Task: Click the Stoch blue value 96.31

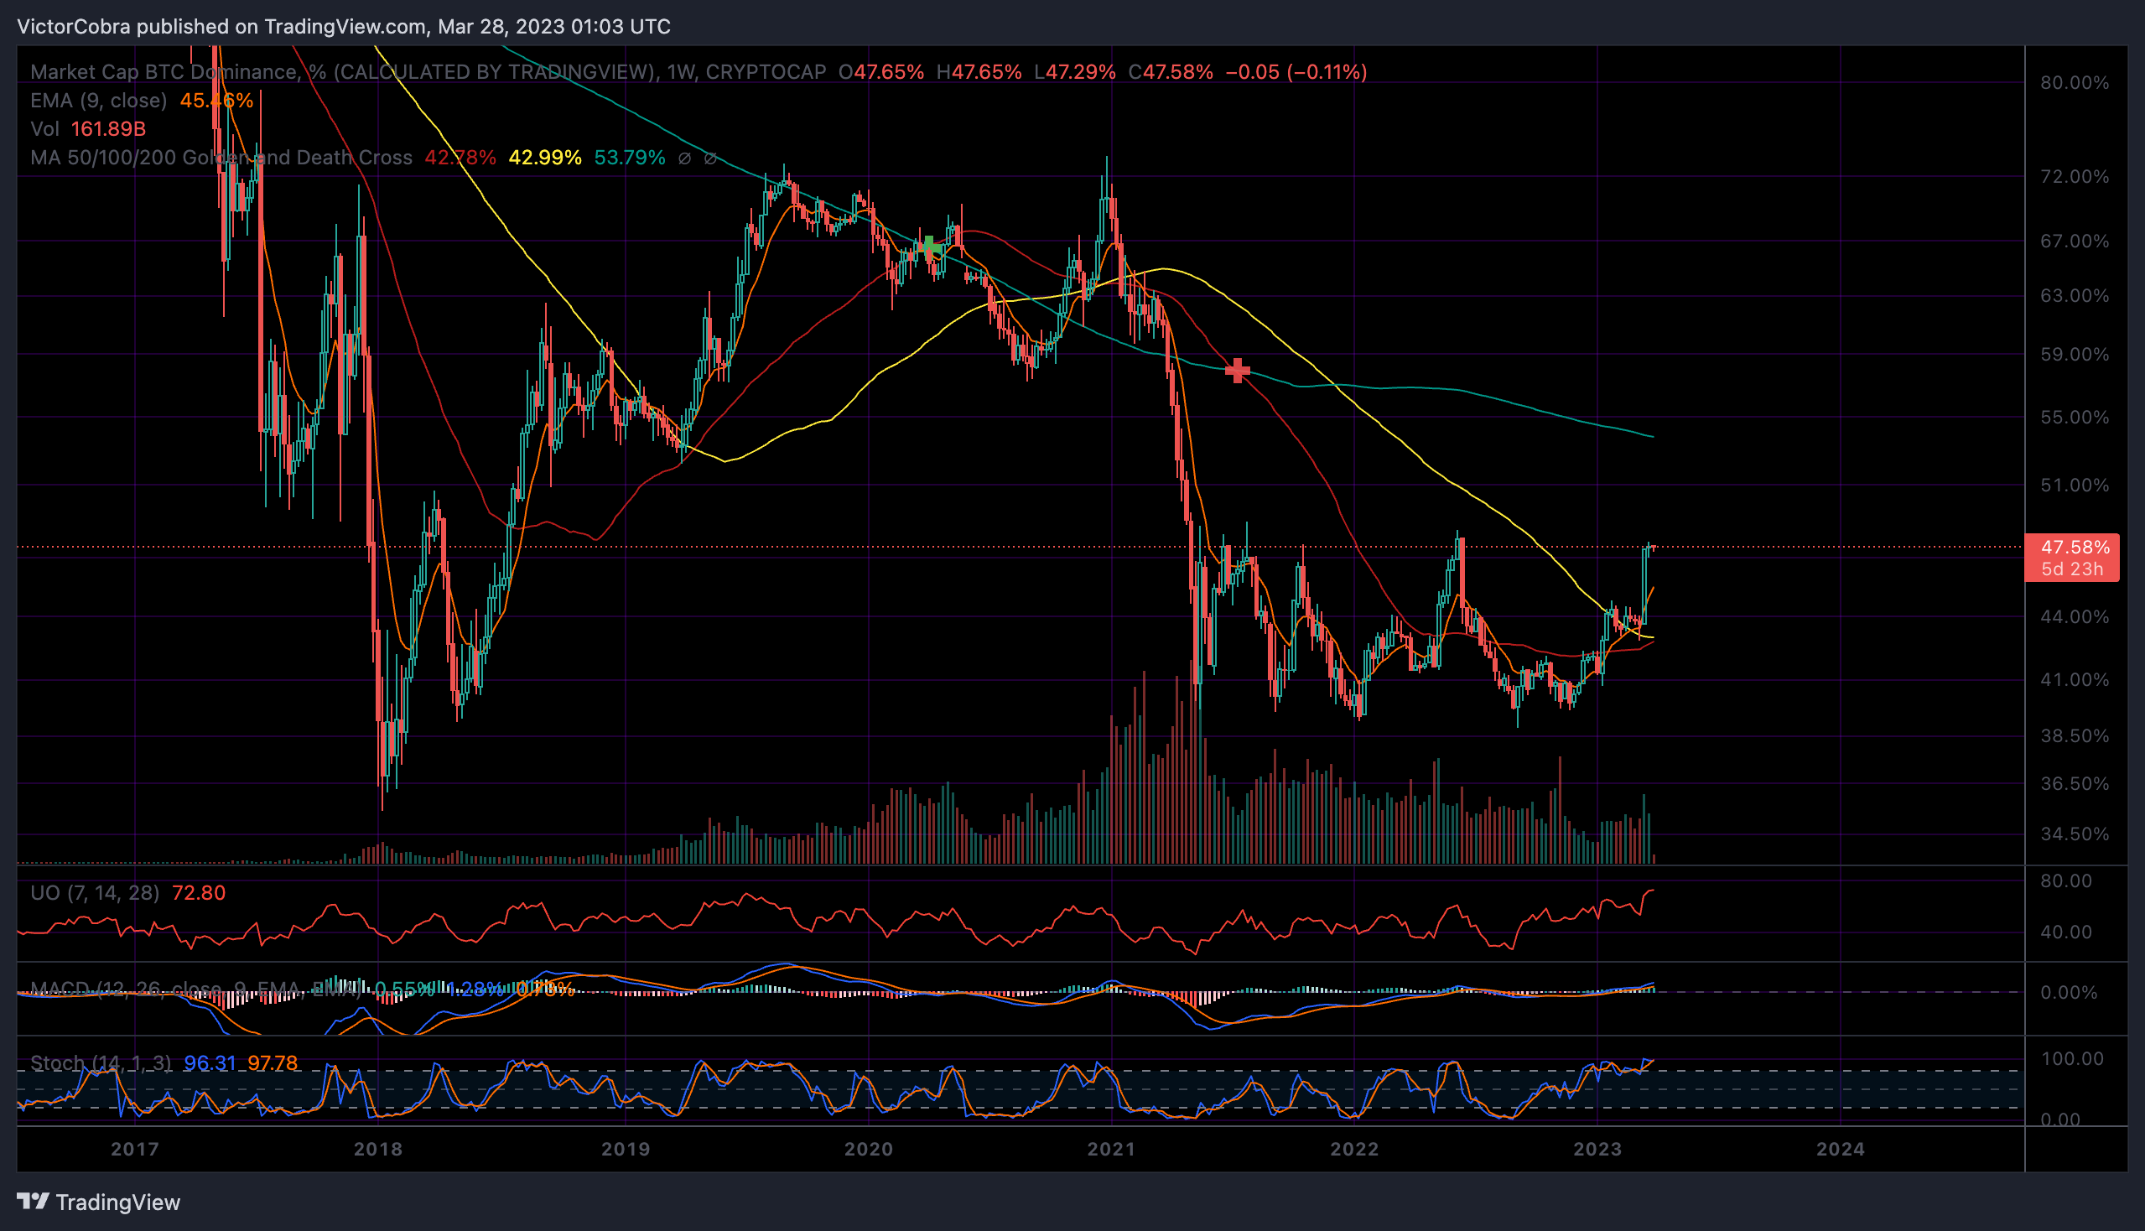Action: [x=210, y=1063]
